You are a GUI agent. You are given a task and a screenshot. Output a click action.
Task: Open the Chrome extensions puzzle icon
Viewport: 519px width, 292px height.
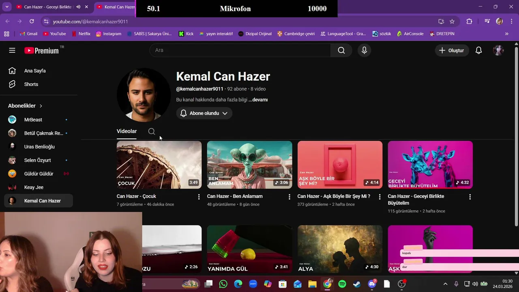(x=469, y=21)
